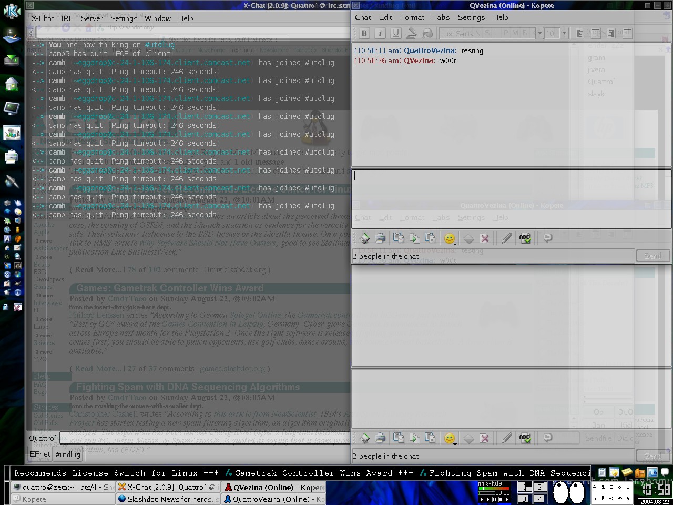The width and height of the screenshot is (673, 505).
Task: Click print icon in QuattroVezina chat toolbar
Action: [x=380, y=438]
